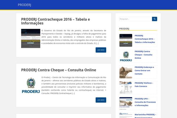
Task: Open sidebar link PRODERJ Telefone – Fale Conosco
Action: [x=144, y=85]
